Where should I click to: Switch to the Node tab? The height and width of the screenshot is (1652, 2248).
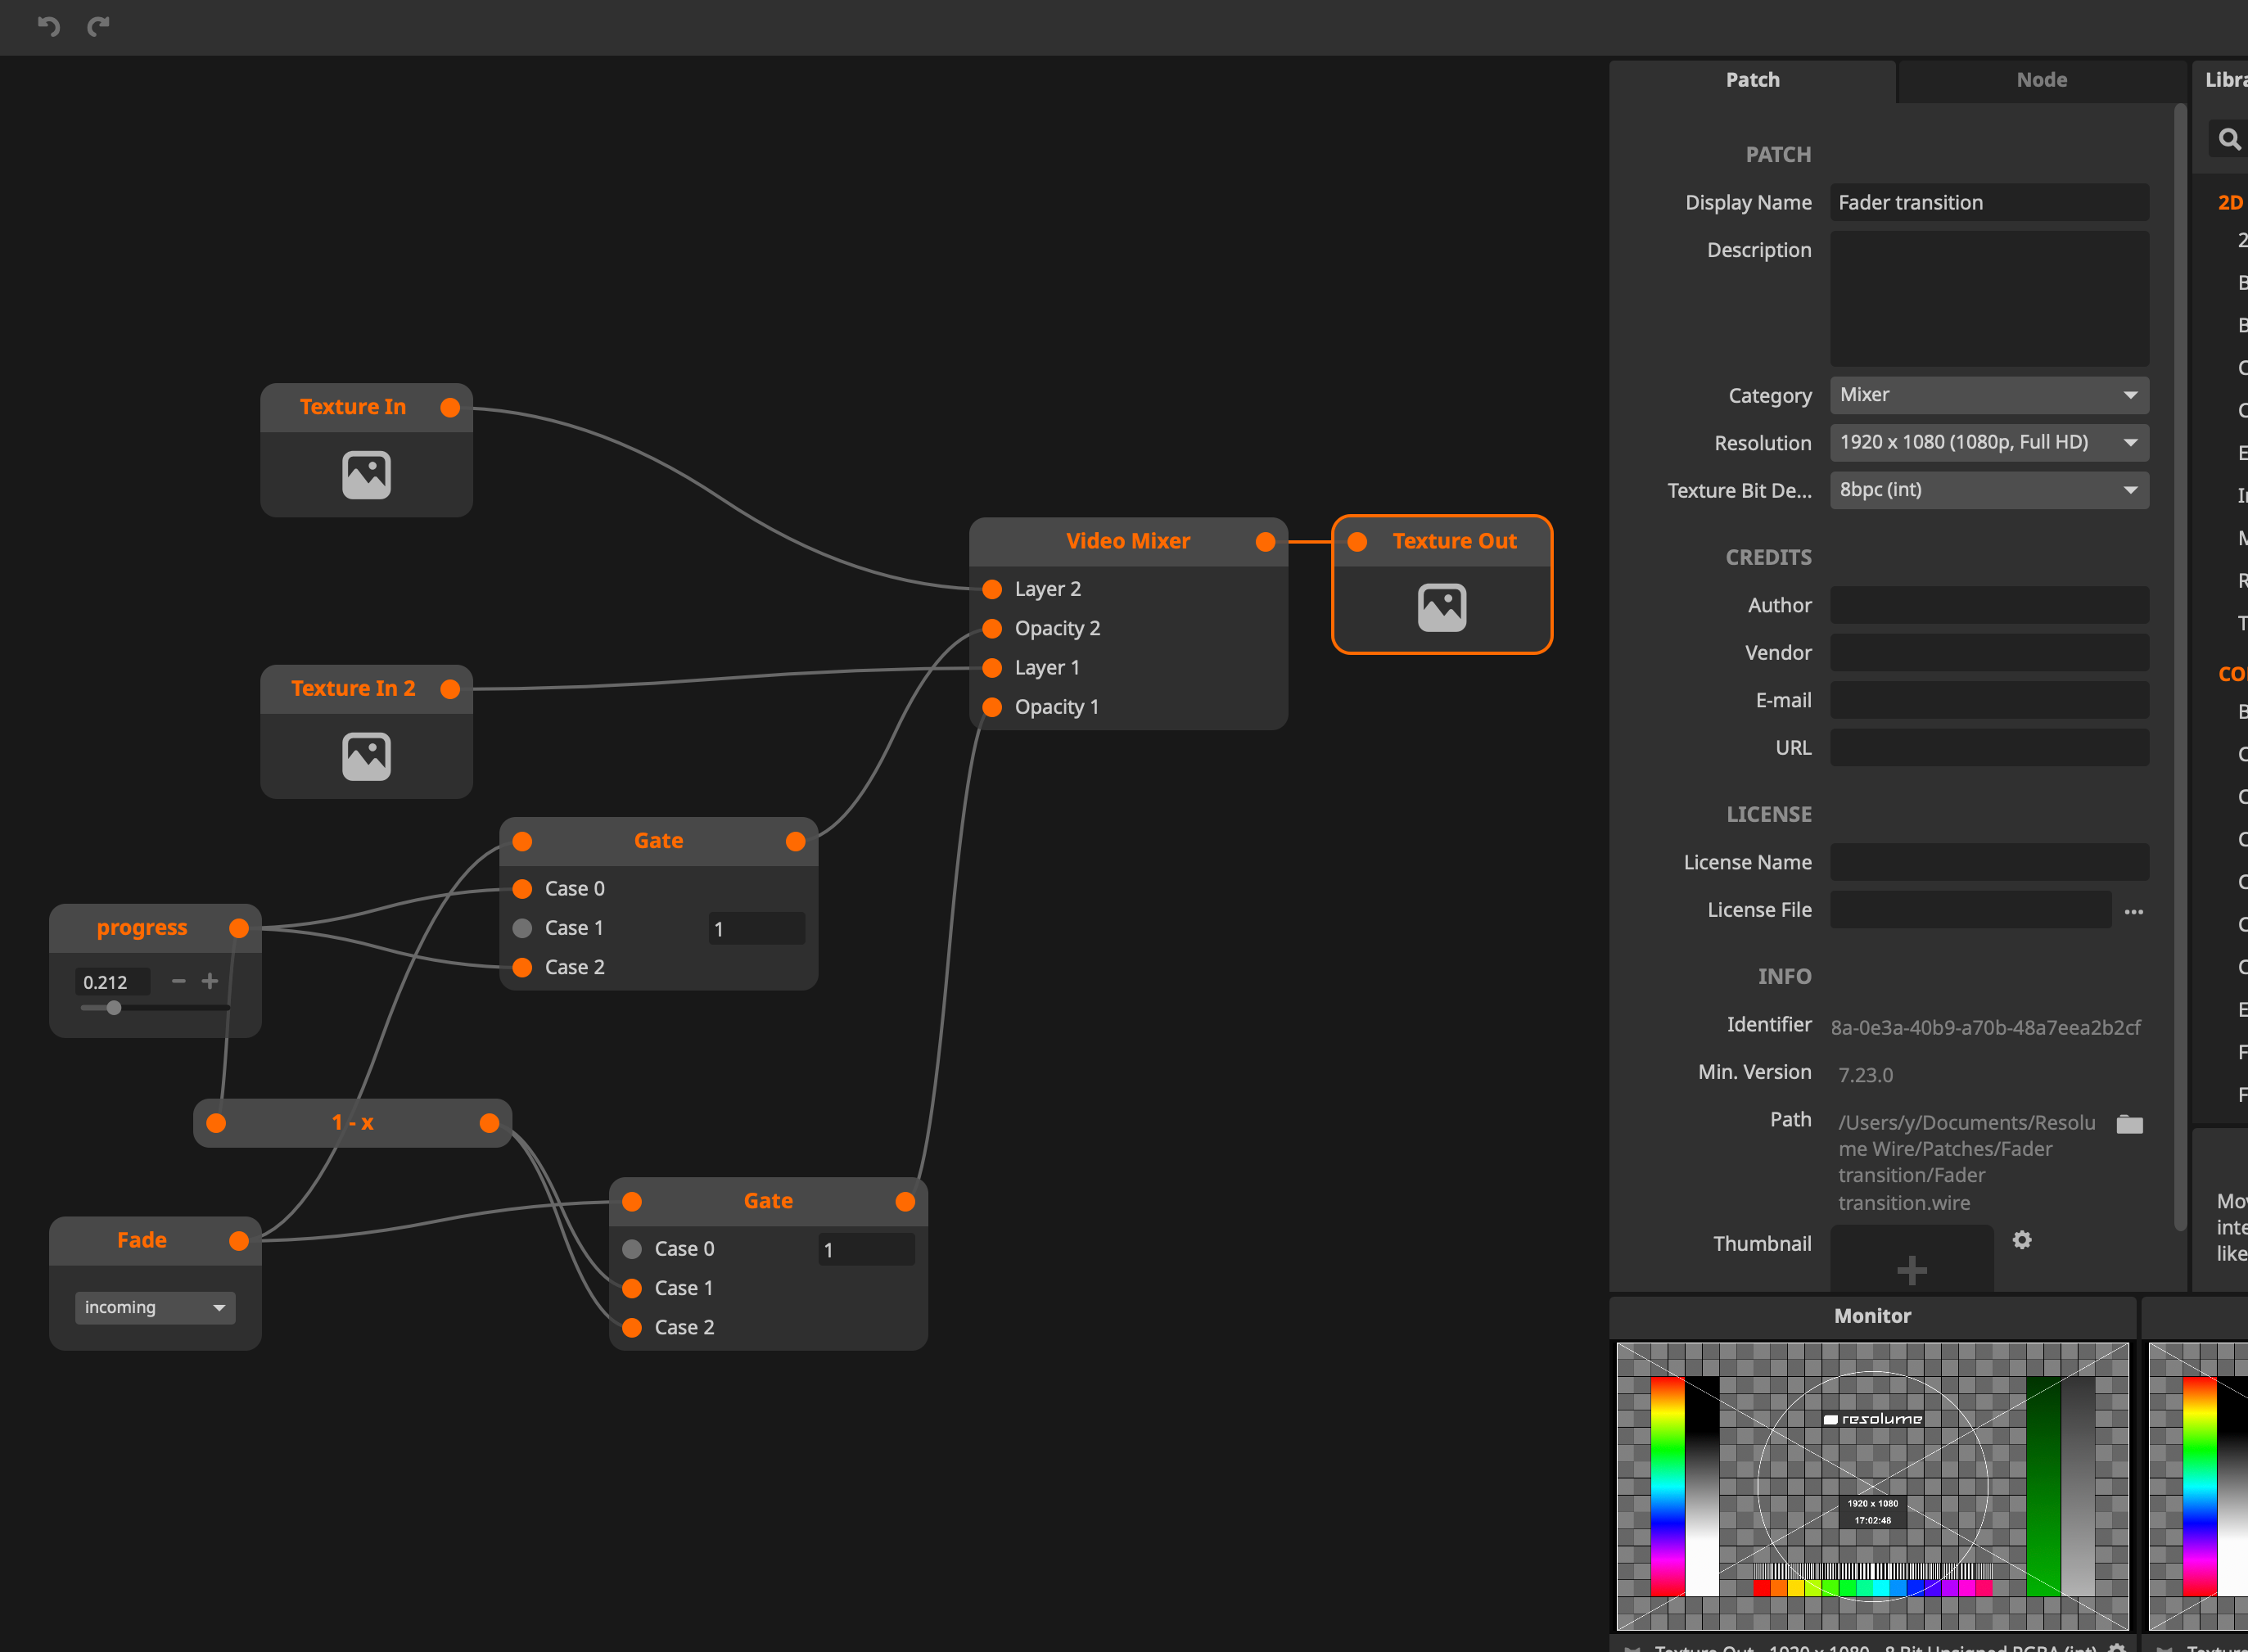[x=2041, y=80]
